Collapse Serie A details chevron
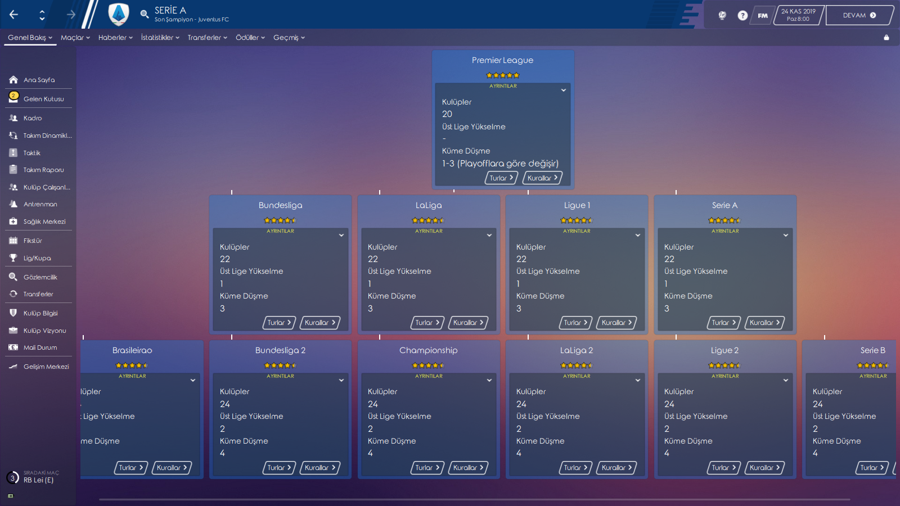The height and width of the screenshot is (506, 900). (x=785, y=236)
